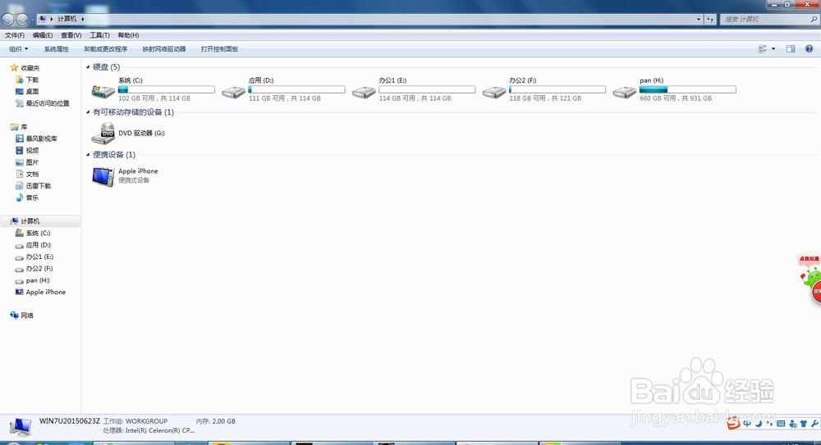Click the 中 language toggle in IME bar
The width and height of the screenshot is (821, 445).
click(x=747, y=424)
